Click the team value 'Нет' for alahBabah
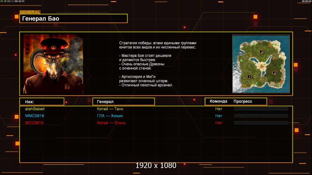The height and width of the screenshot is (175, 312). coord(219,109)
